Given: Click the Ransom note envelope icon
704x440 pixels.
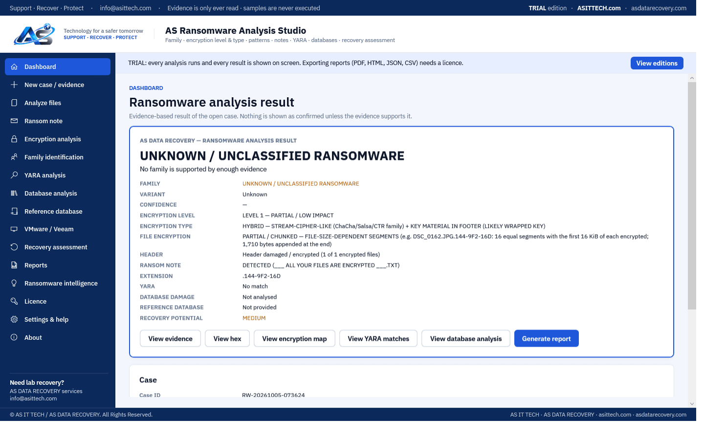Looking at the screenshot, I should click(x=14, y=121).
